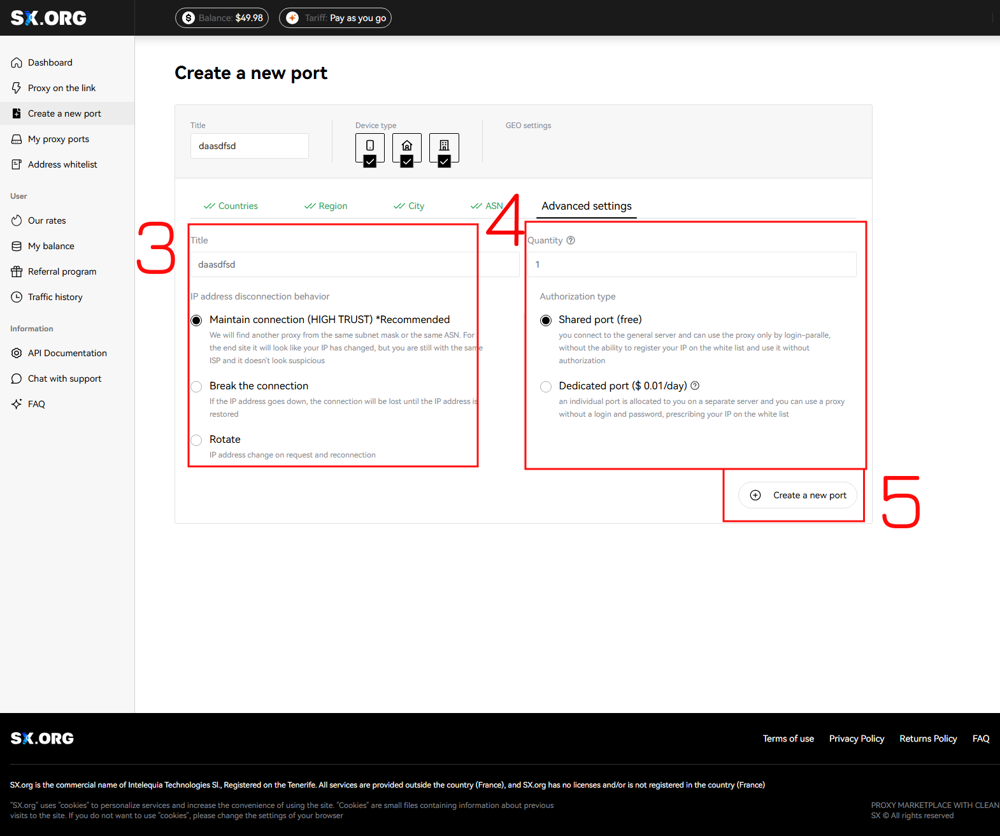Image resolution: width=1000 pixels, height=836 pixels.
Task: Select the corporate building device type icon
Action: [444, 147]
